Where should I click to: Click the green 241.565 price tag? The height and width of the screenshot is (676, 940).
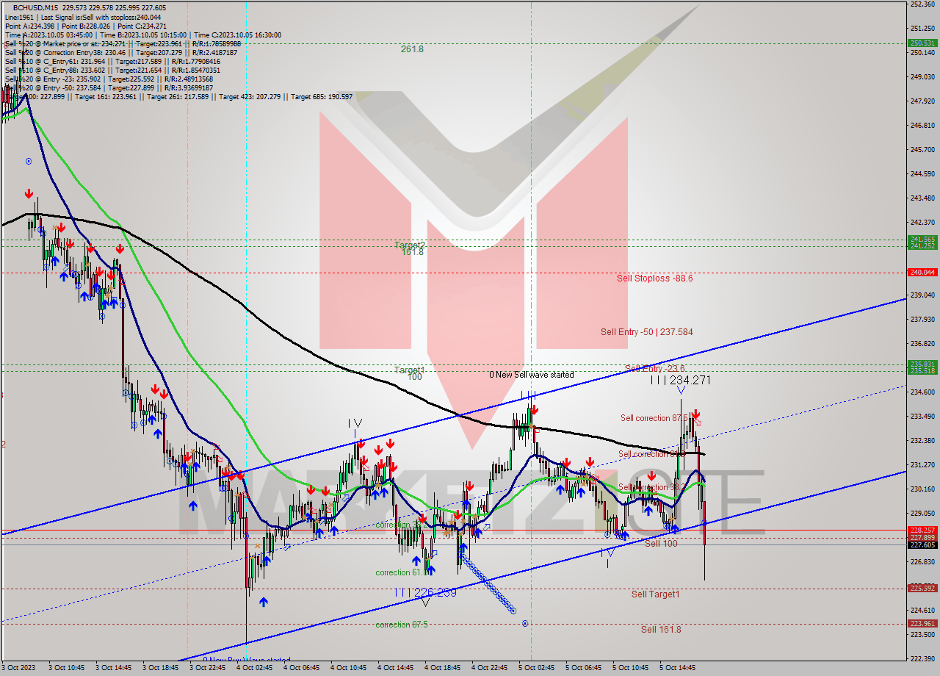[922, 239]
